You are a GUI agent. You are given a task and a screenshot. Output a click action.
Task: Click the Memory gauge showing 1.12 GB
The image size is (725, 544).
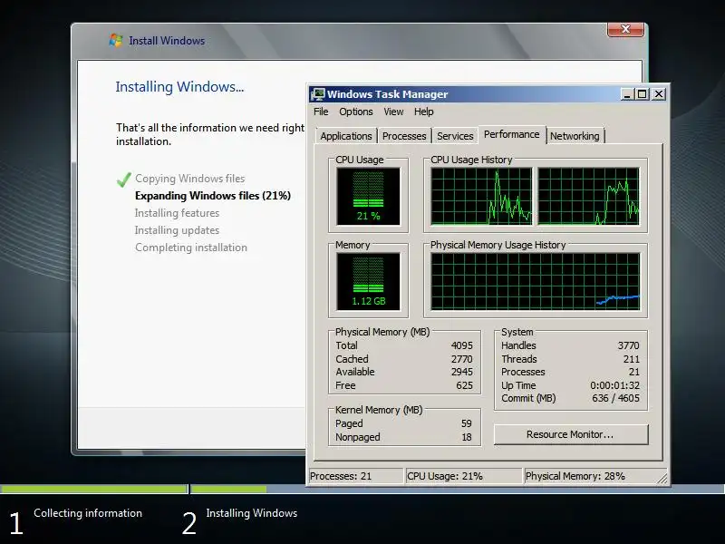[369, 281]
